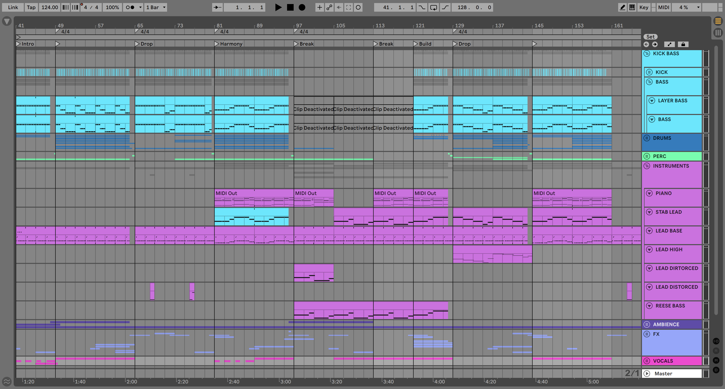Collapse the DRUMS group track
Viewport: 725px width, 389px height.
647,138
